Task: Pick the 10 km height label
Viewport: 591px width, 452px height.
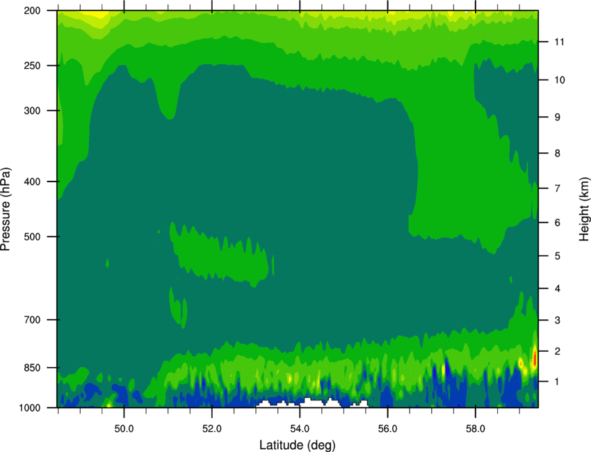Action: (x=560, y=80)
